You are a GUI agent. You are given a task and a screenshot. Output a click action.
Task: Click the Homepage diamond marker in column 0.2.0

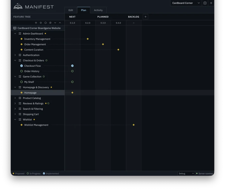pos(72,92)
